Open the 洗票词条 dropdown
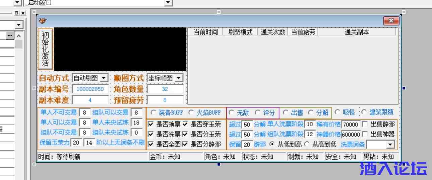The width and height of the screenshot is (432, 180). click(x=390, y=145)
